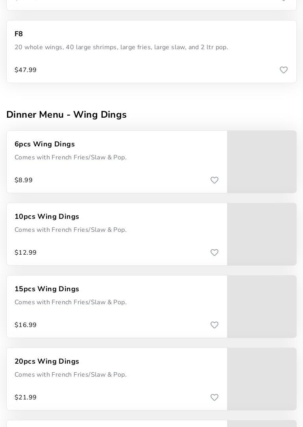Favorite the 6pcs Wing Dings item
This screenshot has height=427, width=303.
coord(214,180)
